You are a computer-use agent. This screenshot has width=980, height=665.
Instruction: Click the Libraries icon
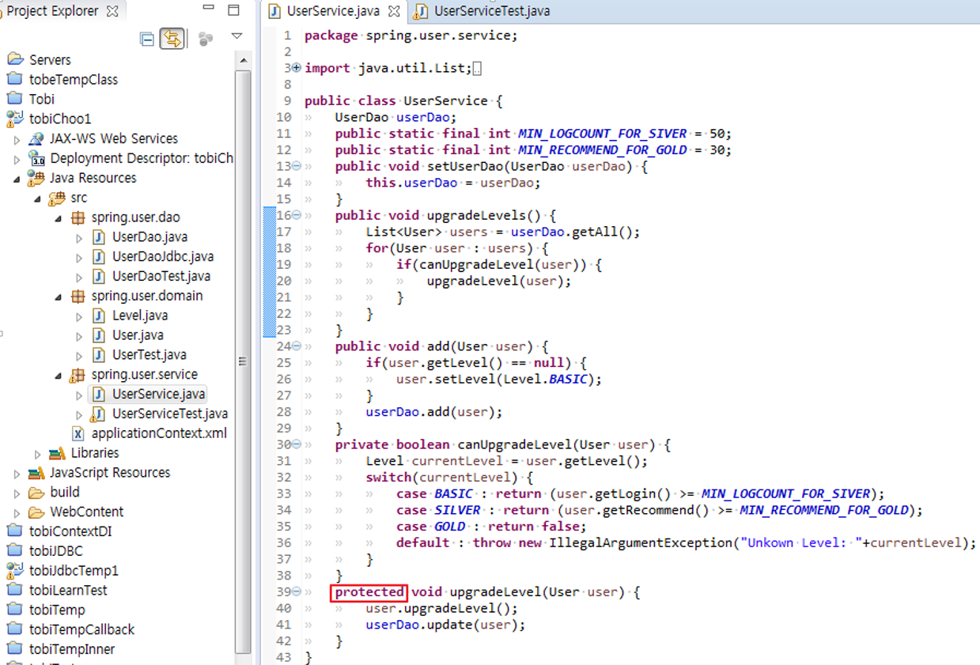57,453
